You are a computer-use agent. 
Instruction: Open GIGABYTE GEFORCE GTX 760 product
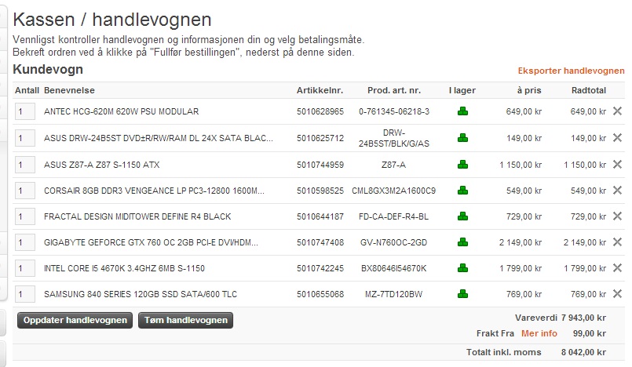(152, 242)
